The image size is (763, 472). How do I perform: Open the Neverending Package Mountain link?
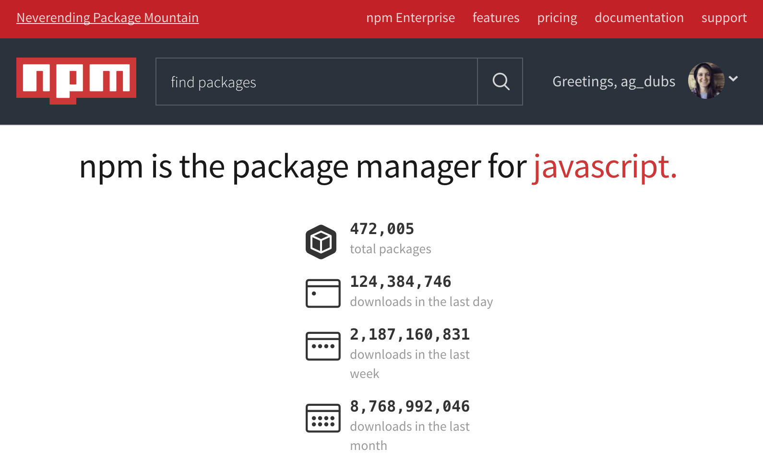pos(107,18)
